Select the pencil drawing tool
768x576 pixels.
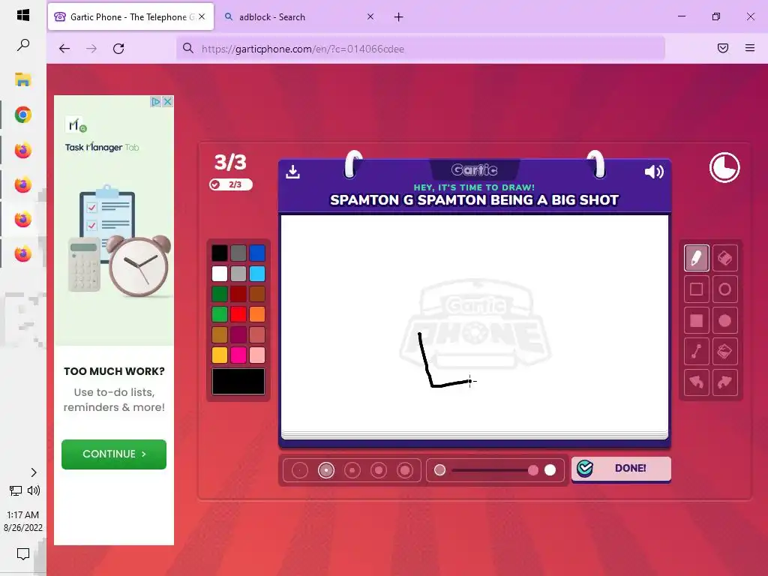[696, 258]
